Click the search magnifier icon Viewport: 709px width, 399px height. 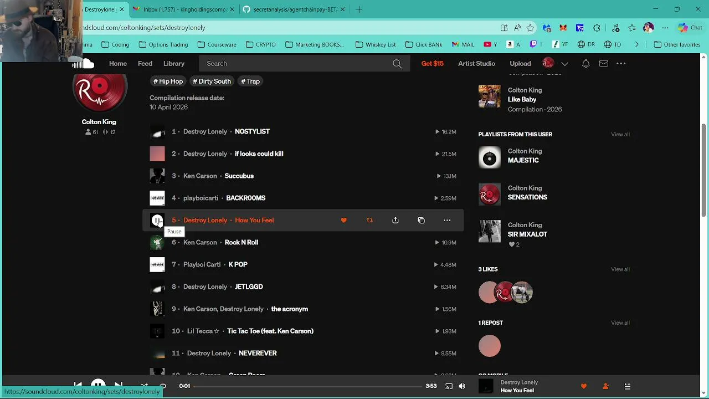click(397, 64)
